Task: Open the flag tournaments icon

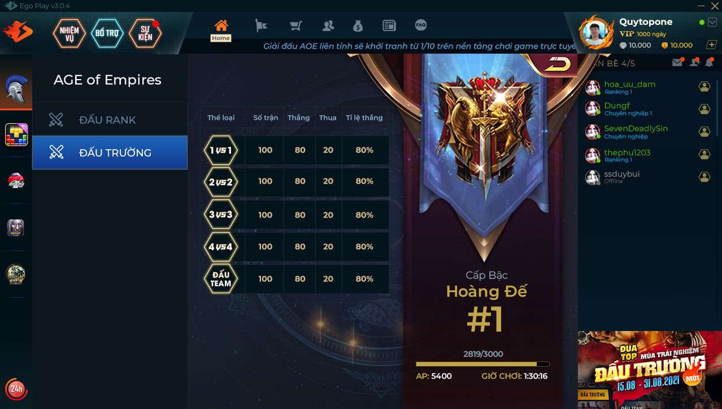Action: click(x=261, y=25)
